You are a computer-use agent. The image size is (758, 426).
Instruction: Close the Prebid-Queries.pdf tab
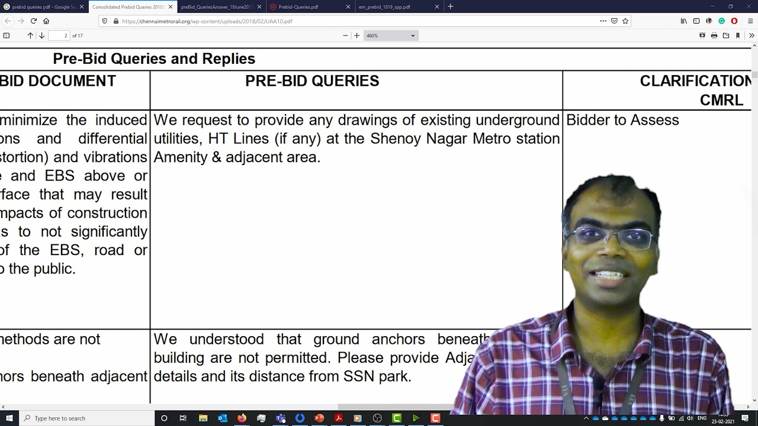click(x=348, y=7)
